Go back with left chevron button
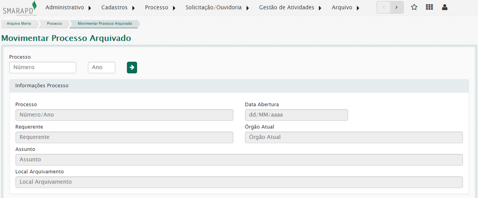This screenshot has width=478, height=198. coord(383,7)
